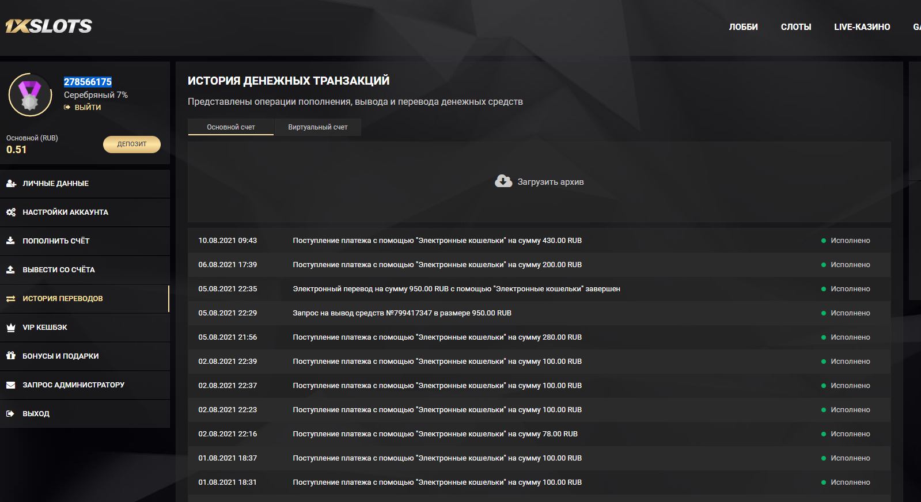The width and height of the screenshot is (921, 502).
Task: Click the logout arrow icon beside ВЫЙТИ
Action: point(67,108)
